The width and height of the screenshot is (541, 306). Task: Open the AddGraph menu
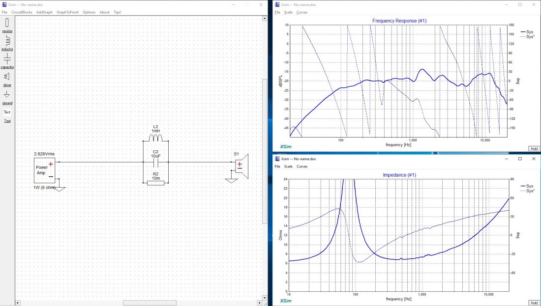pyautogui.click(x=44, y=12)
